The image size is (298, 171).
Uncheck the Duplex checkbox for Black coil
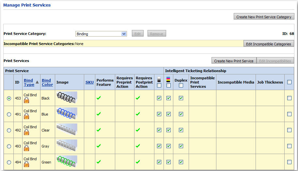tap(181, 98)
